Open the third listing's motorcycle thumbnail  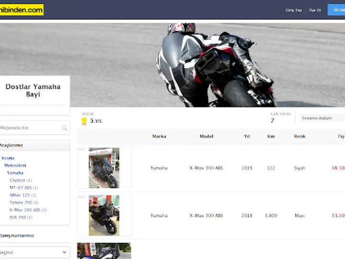104,251
